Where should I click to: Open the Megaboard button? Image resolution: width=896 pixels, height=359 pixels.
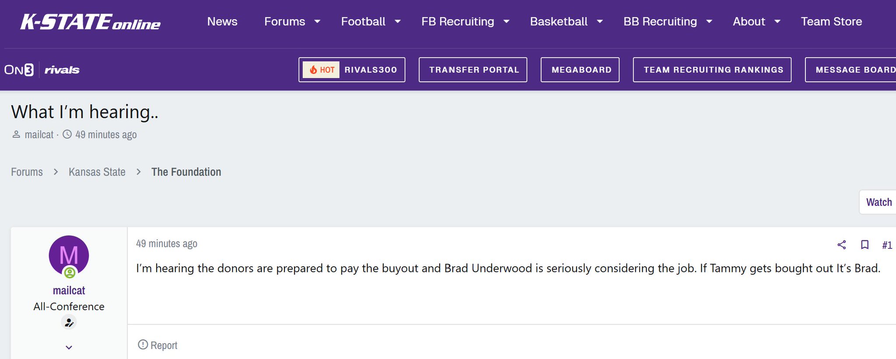tap(580, 70)
